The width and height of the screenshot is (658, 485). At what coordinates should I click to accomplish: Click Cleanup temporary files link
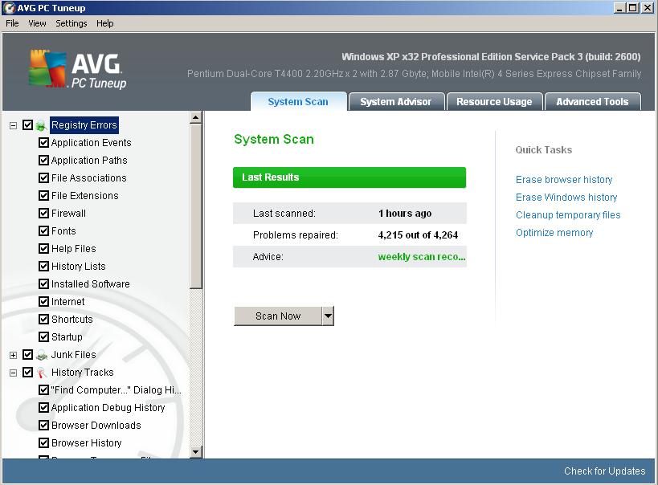568,215
